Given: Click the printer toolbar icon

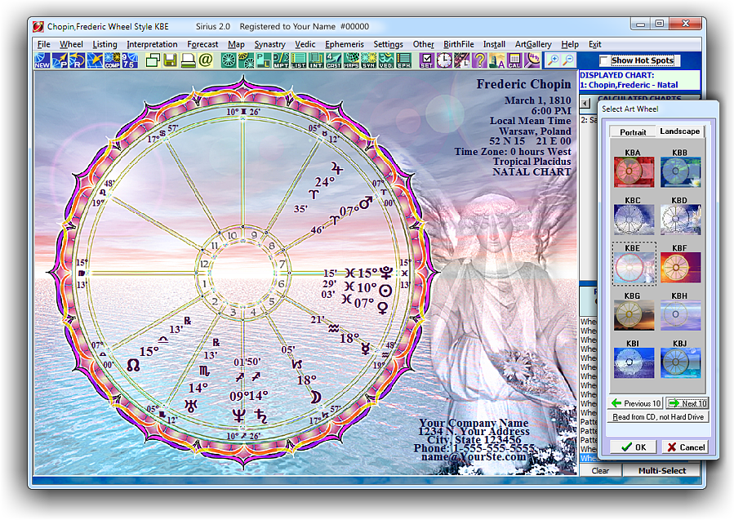Looking at the screenshot, I should coord(188,60).
